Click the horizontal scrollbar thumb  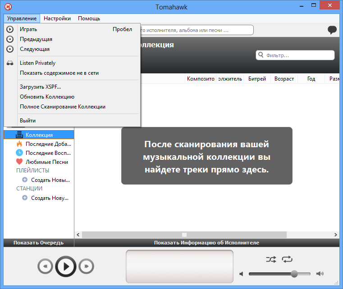pyautogui.click(x=184, y=235)
